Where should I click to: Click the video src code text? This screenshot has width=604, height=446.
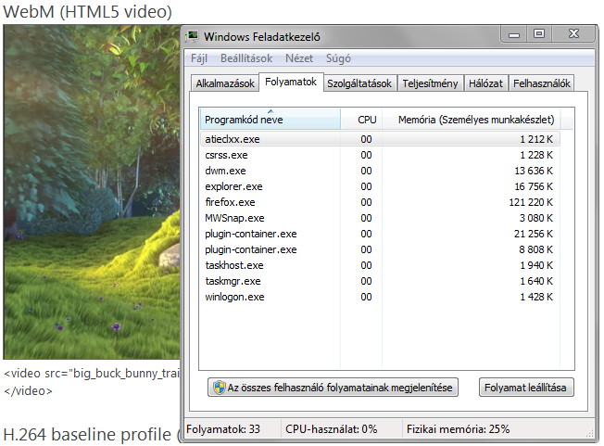[92, 374]
